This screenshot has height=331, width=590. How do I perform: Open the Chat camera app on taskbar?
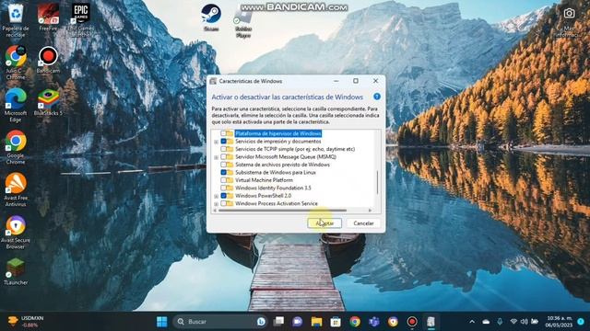coord(297,322)
